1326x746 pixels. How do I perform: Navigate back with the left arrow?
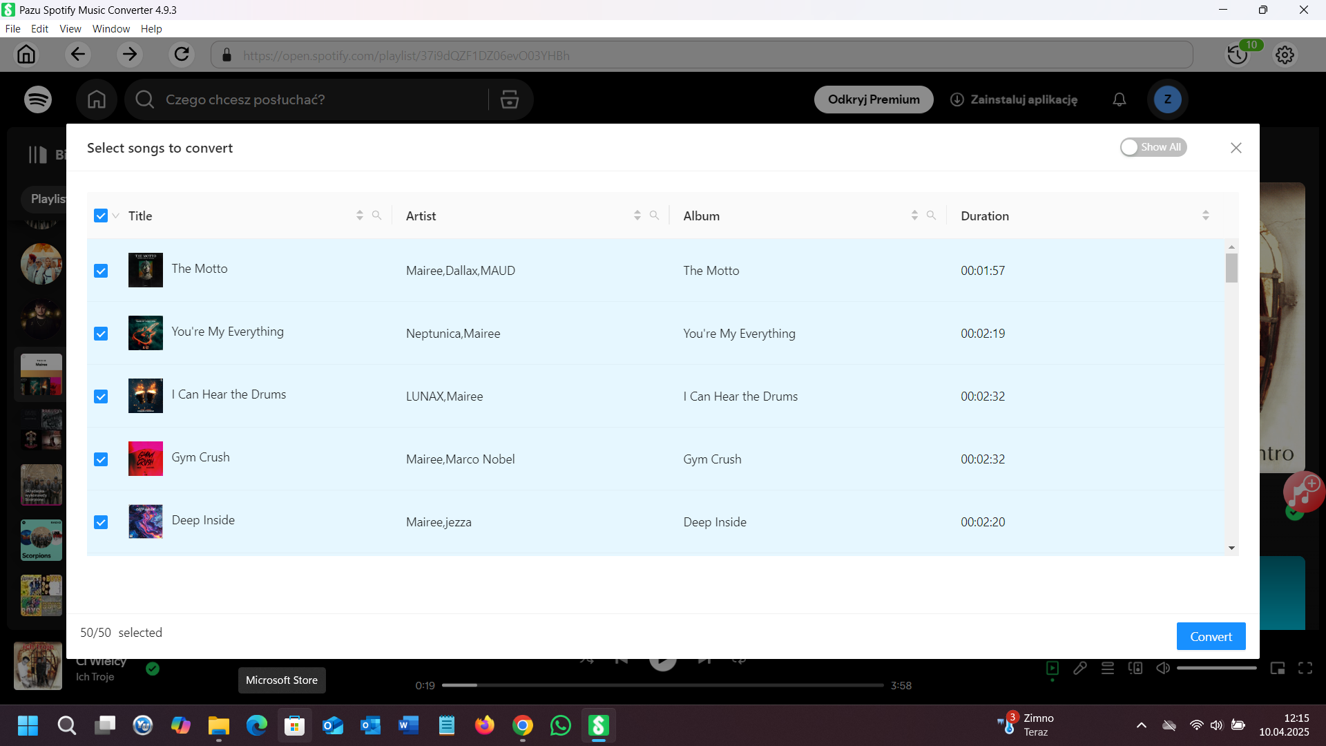click(x=78, y=54)
